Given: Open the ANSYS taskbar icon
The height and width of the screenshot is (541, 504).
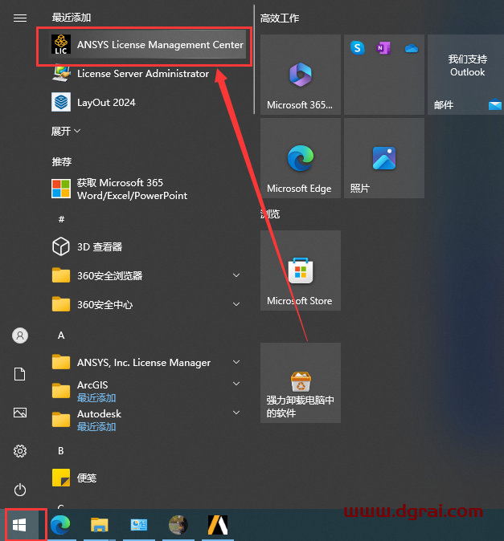Looking at the screenshot, I should point(218,525).
